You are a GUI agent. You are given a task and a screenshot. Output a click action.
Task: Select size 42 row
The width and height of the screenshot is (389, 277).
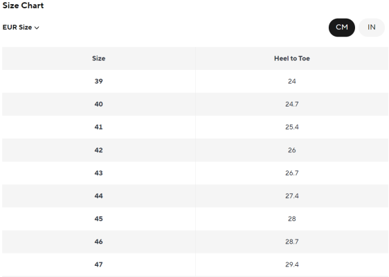point(195,150)
